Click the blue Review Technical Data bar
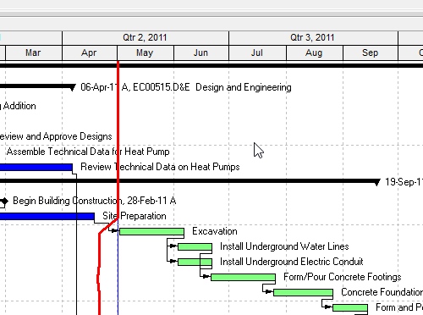This screenshot has width=423, height=315. pos(36,168)
